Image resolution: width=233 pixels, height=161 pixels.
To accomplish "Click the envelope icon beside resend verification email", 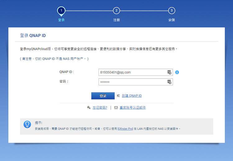I will coord(116,107).
